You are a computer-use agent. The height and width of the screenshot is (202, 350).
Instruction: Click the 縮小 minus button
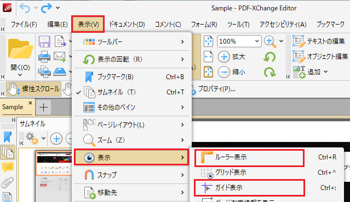[x=232, y=72]
